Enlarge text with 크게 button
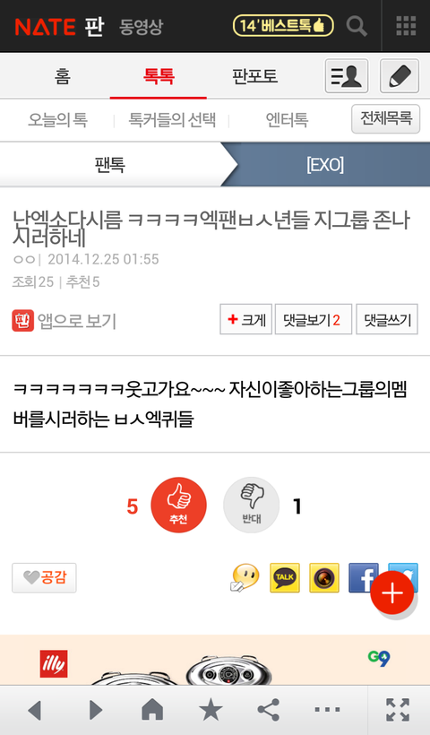The image size is (430, 735). click(x=246, y=320)
